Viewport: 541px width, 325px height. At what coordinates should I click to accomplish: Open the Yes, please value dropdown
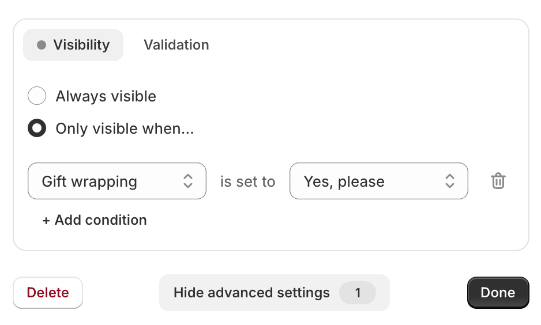pyautogui.click(x=379, y=181)
